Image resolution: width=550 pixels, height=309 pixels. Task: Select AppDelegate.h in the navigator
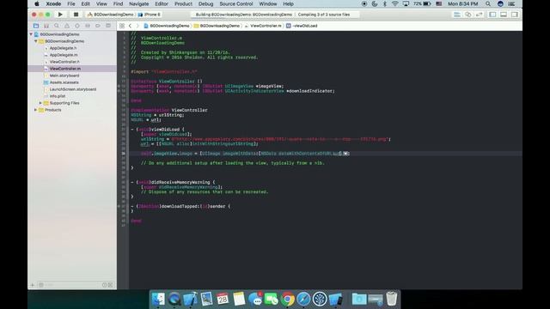63,48
